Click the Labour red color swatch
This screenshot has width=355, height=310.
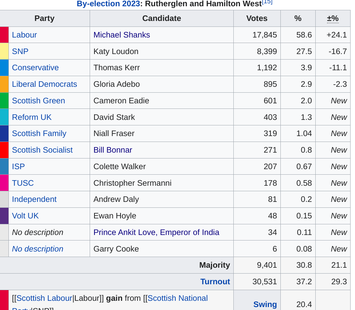coord(4,35)
